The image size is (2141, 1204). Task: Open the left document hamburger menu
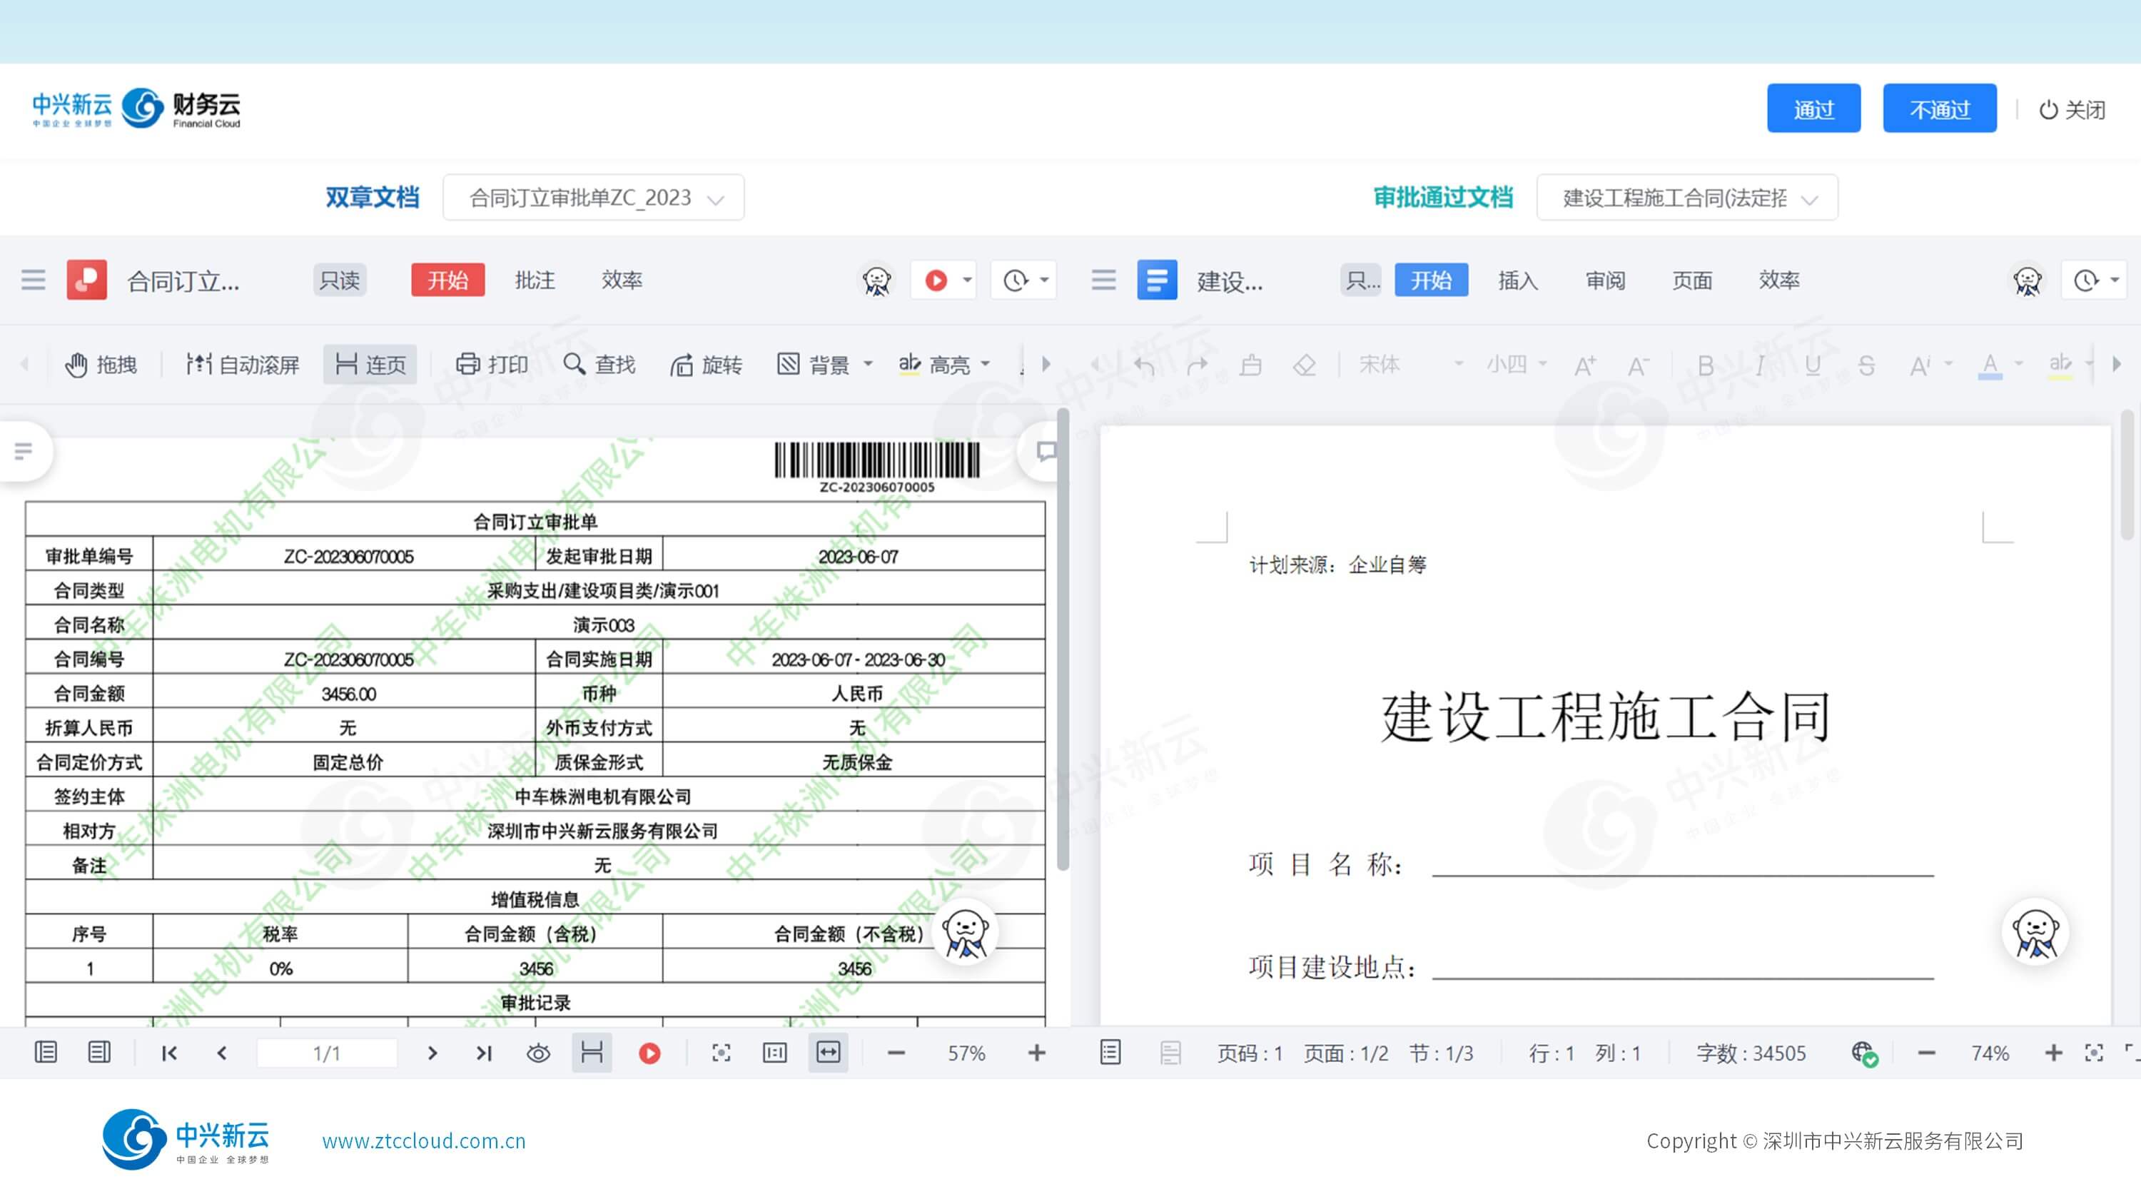[x=34, y=280]
